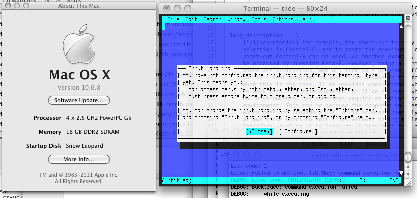The width and height of the screenshot is (417, 198).
Task: Click Configure in the Input Handling dialog
Action: (x=298, y=131)
